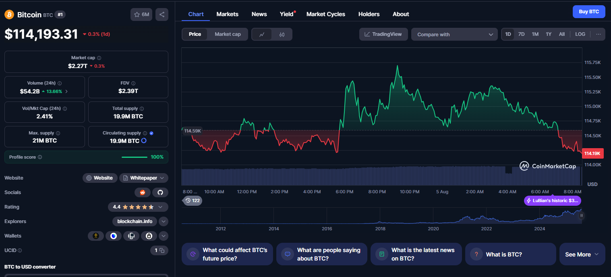Click the range slider pause handle
This screenshot has width=611, height=277.
tap(581, 216)
